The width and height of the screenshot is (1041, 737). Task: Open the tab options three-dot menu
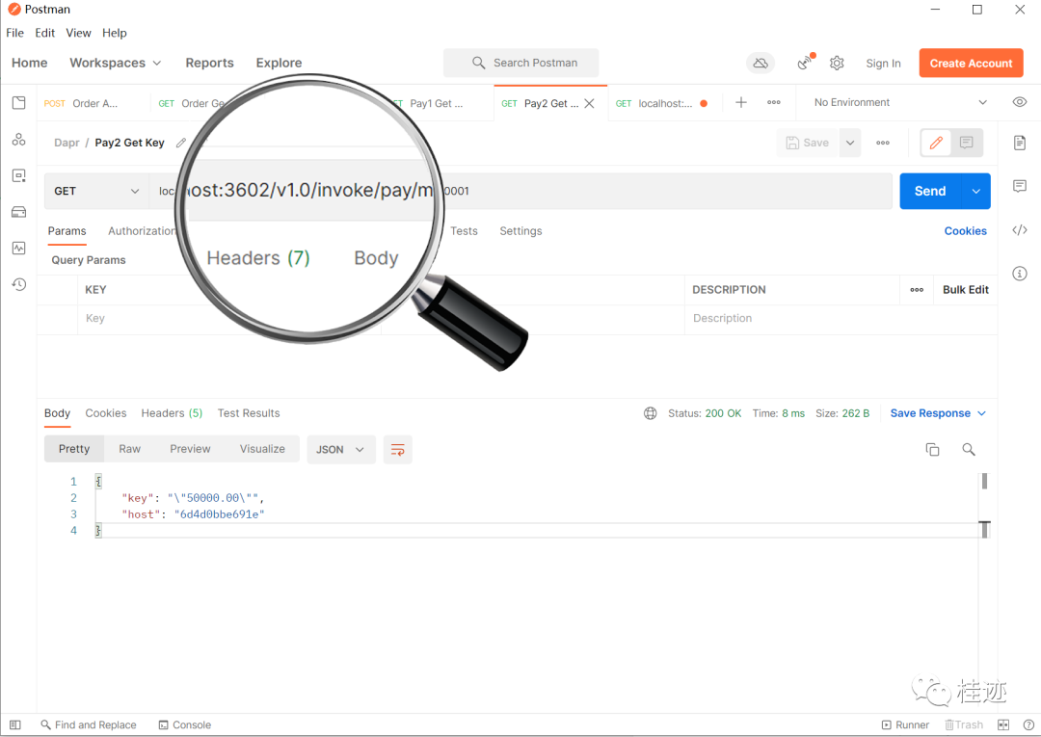point(773,102)
